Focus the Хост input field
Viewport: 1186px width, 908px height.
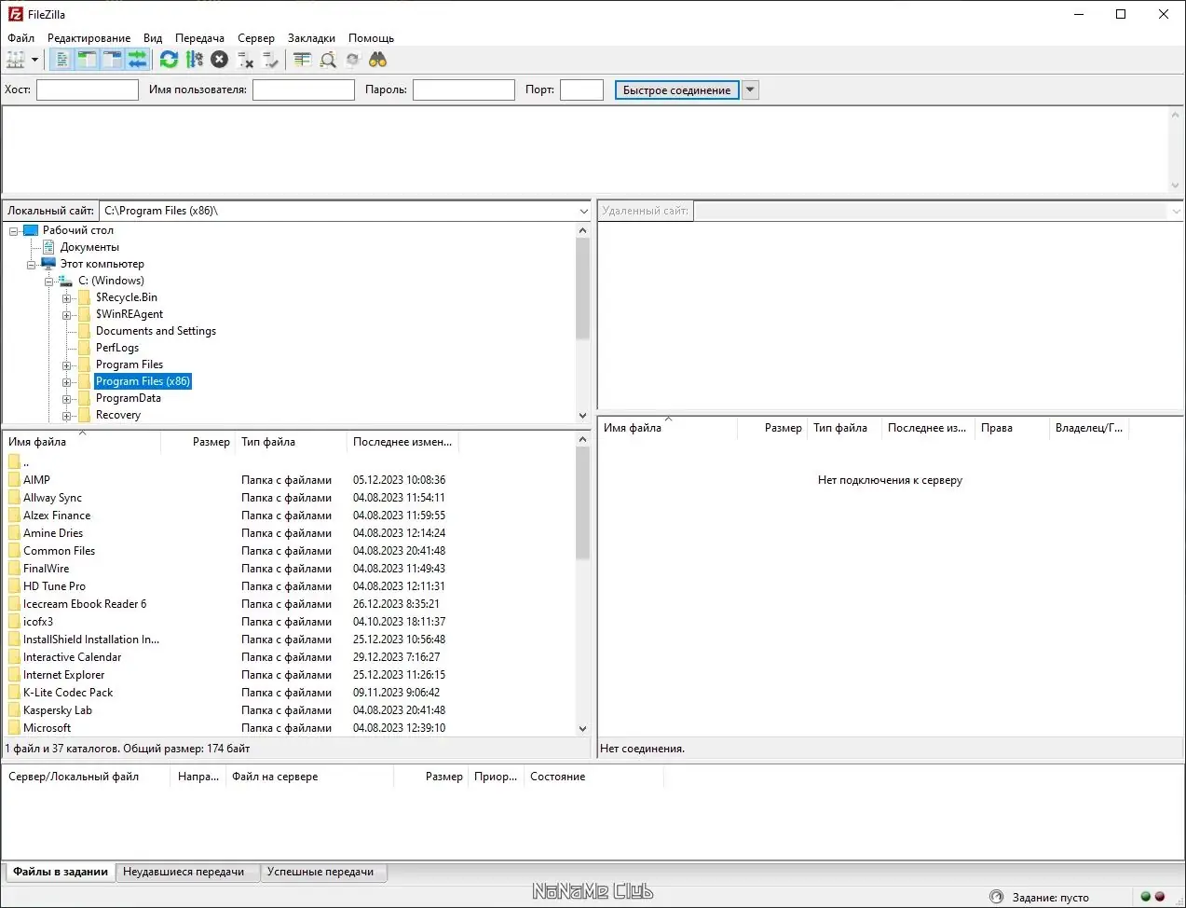[x=88, y=89]
